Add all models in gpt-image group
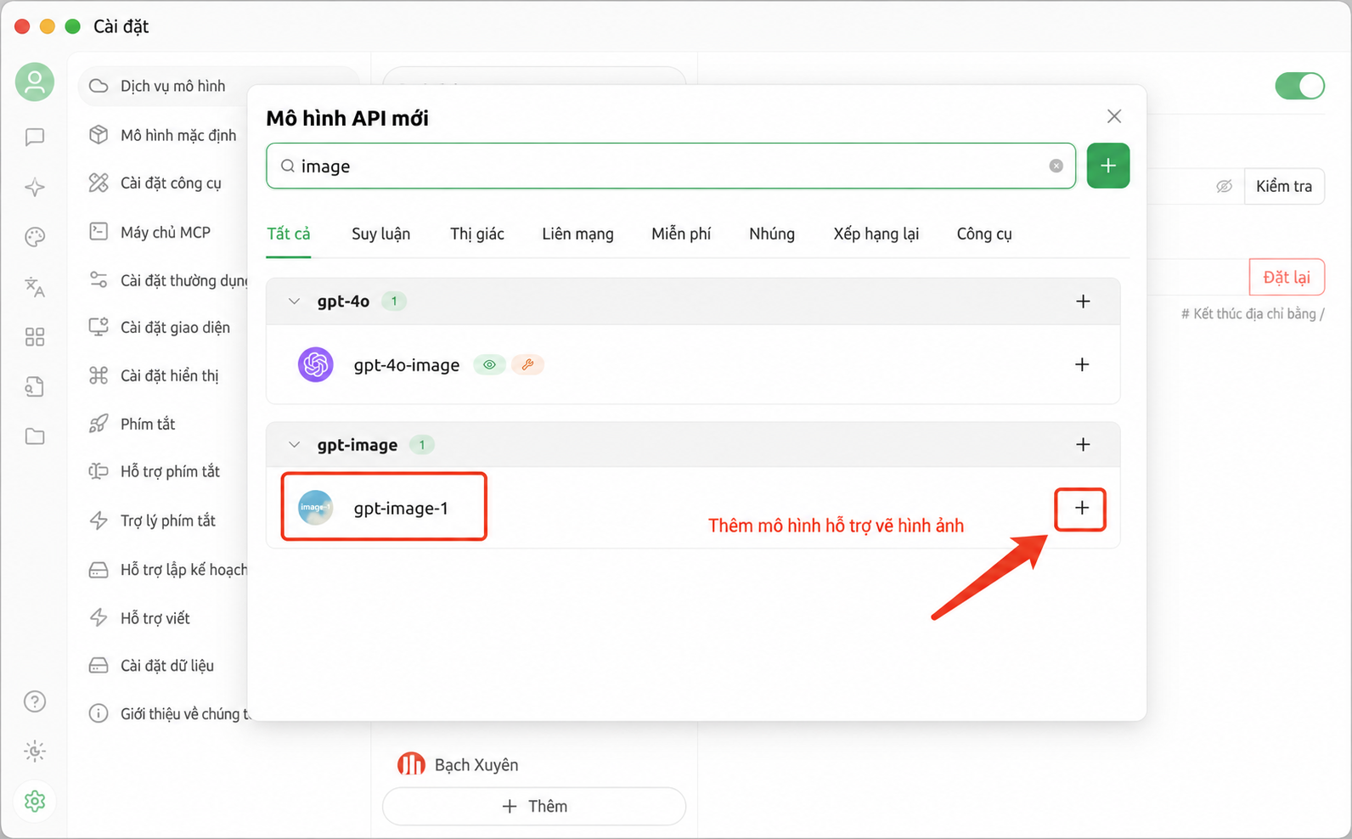Image resolution: width=1352 pixels, height=839 pixels. coord(1083,444)
